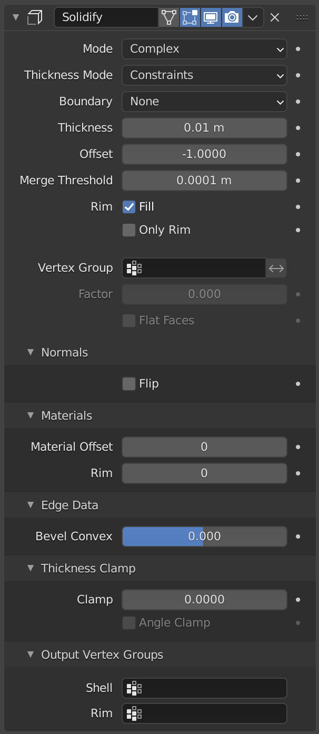Viewport: 319px width, 734px height.
Task: Collapse the Normals section
Action: [x=31, y=352]
